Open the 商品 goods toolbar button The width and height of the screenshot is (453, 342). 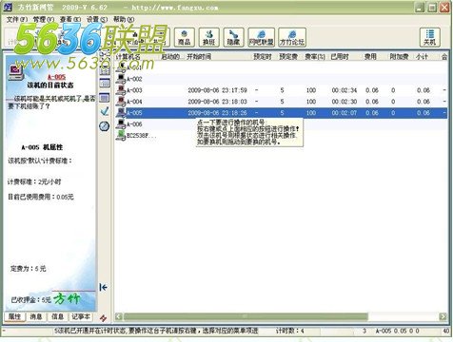point(184,37)
